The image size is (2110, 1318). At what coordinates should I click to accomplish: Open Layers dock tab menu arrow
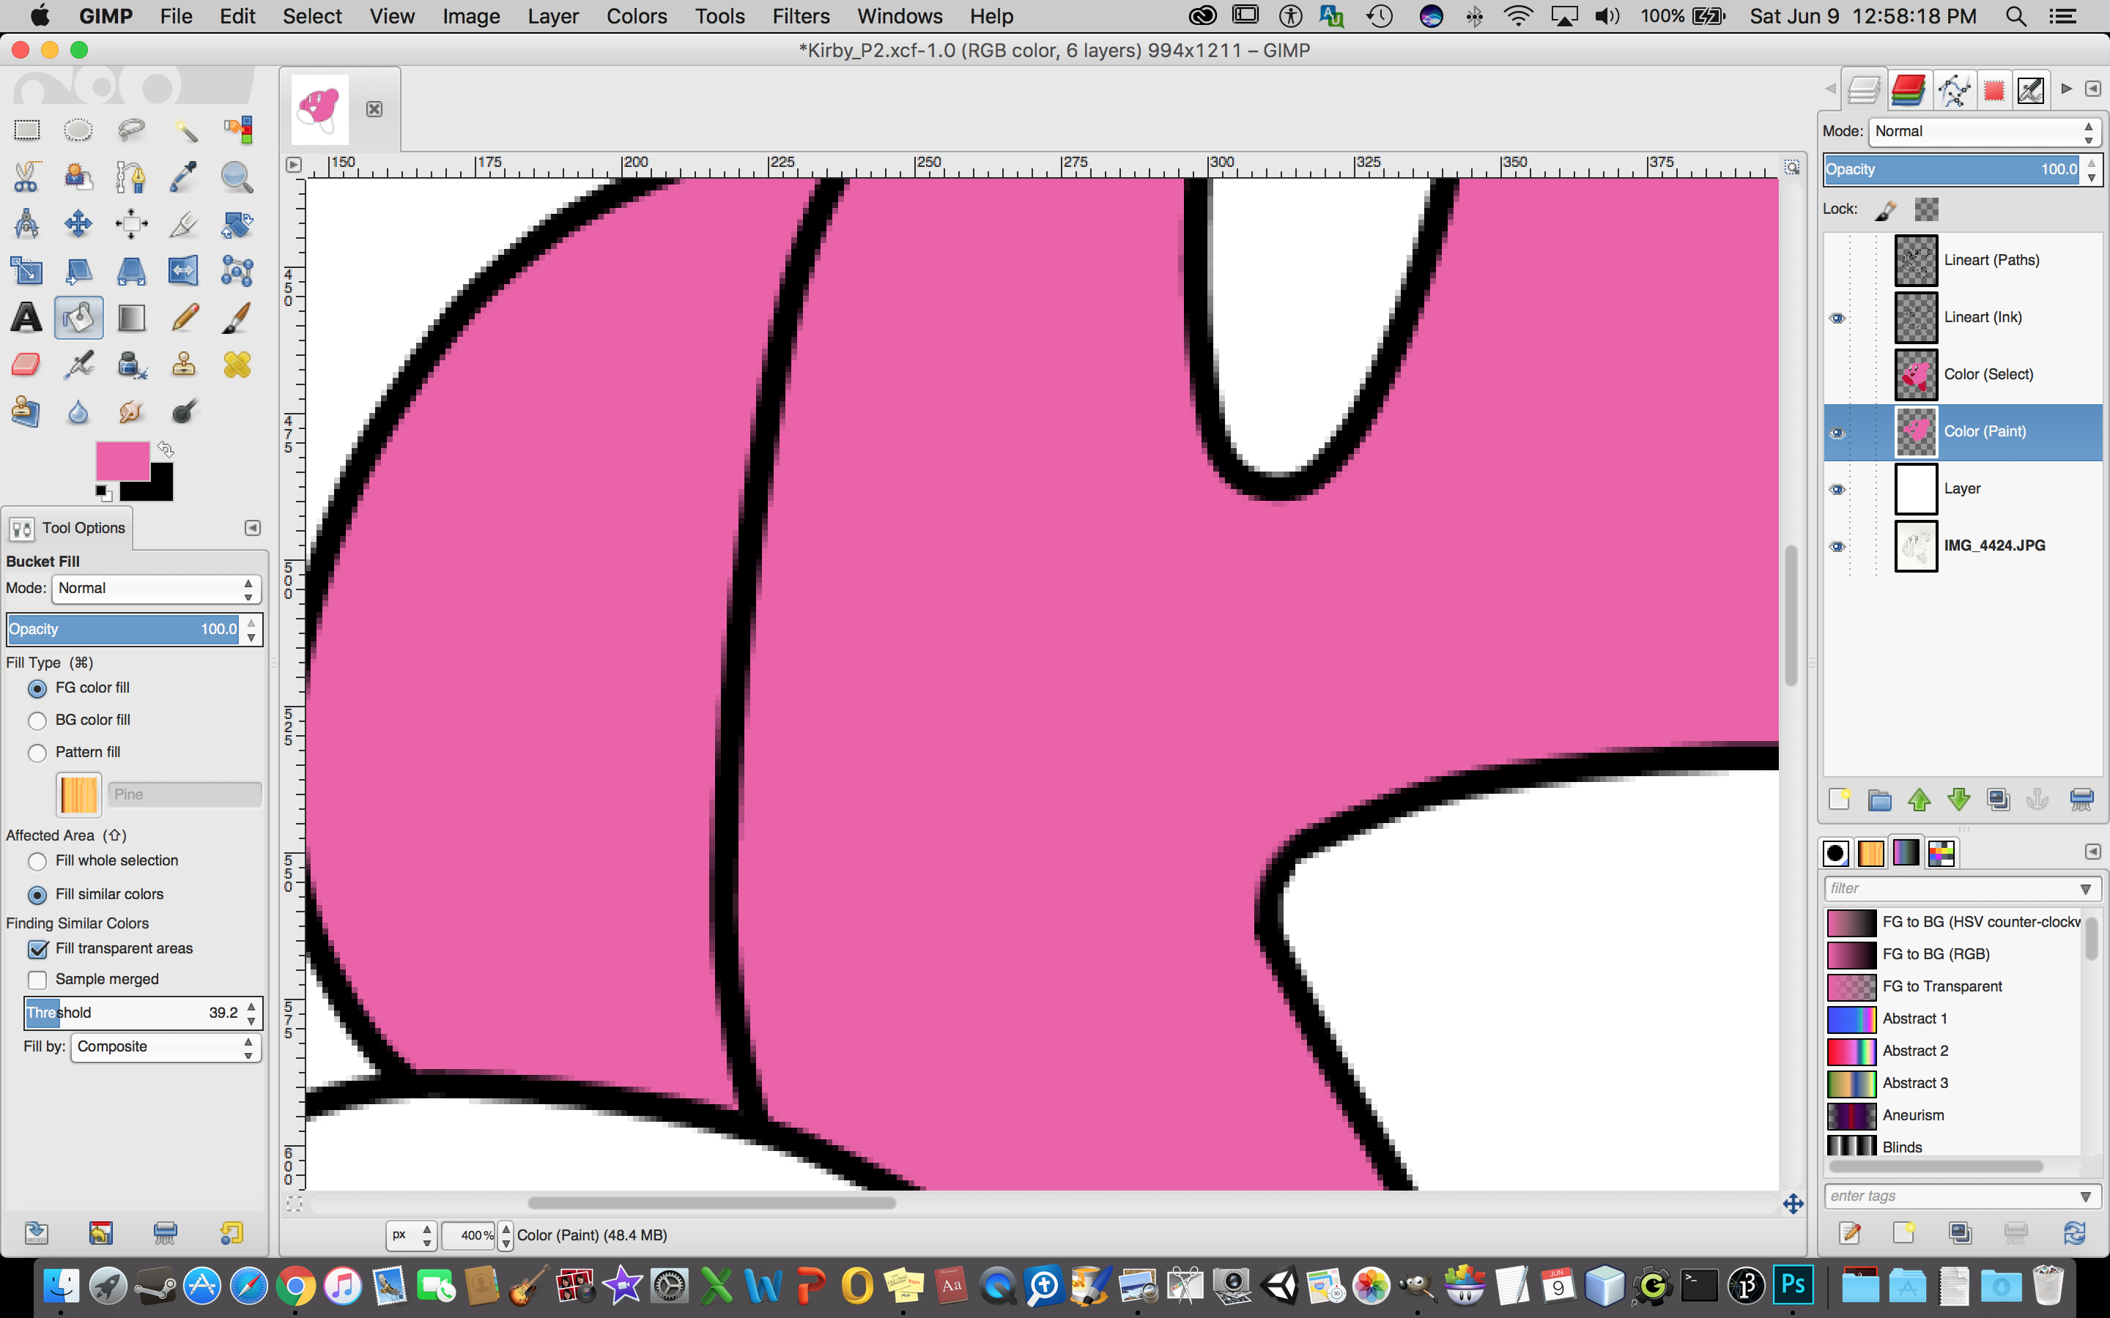click(2092, 89)
